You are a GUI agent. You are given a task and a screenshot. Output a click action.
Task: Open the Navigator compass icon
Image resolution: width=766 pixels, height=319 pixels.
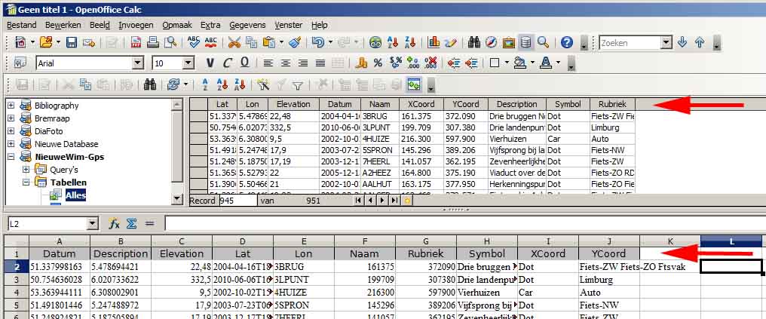(491, 42)
